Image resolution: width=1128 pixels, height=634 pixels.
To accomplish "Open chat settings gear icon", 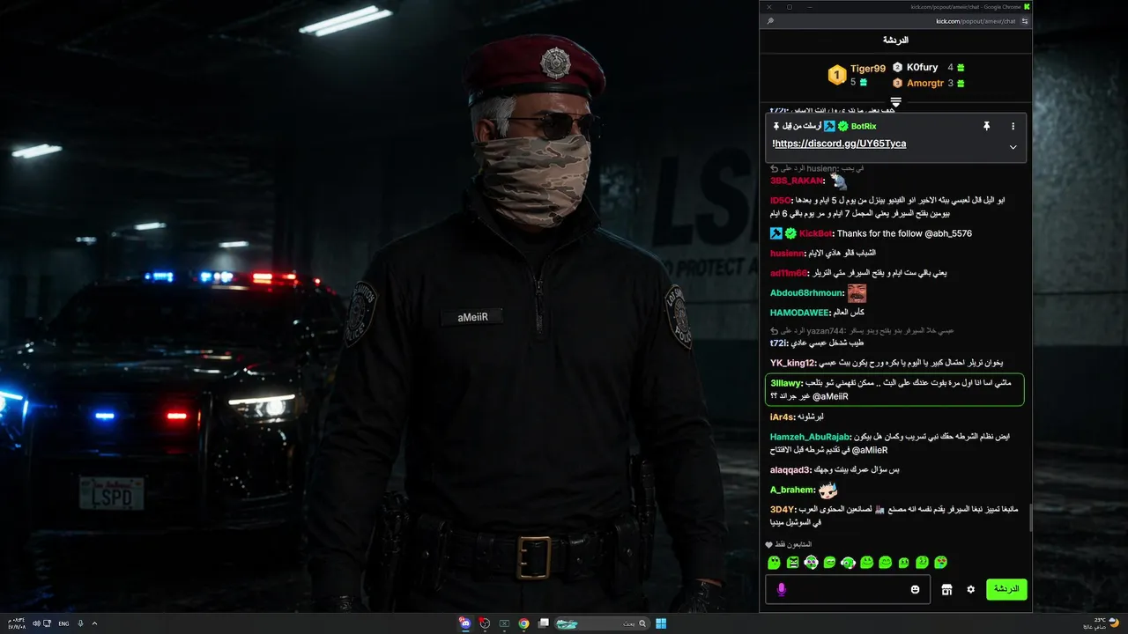I will 970,589.
